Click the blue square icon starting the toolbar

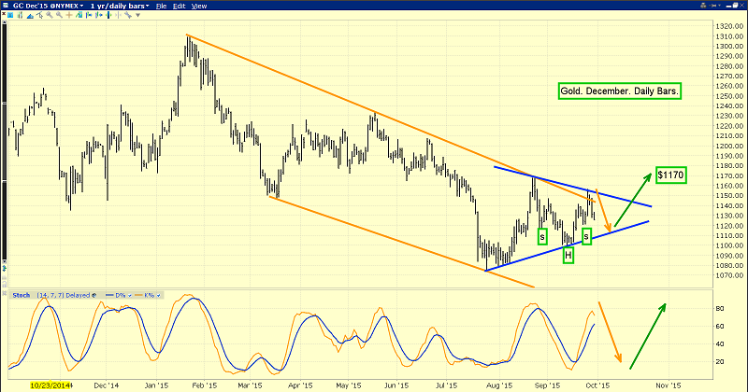tap(10, 16)
